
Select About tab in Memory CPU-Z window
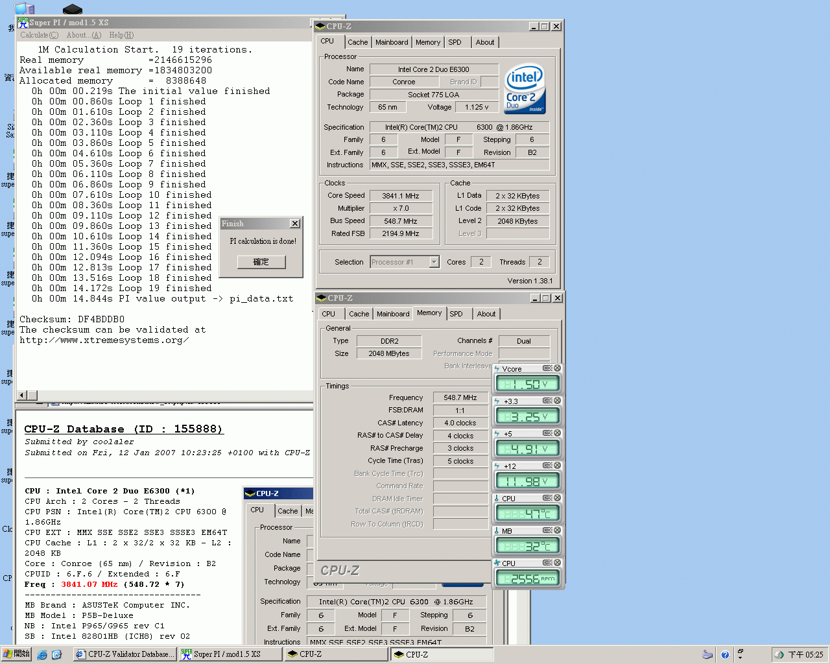[486, 314]
